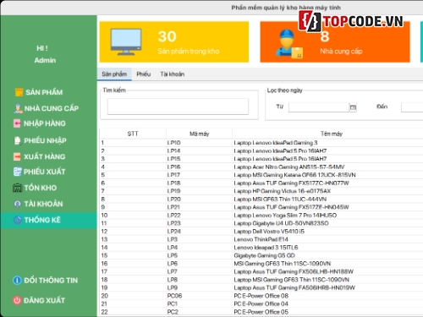This screenshot has height=317, width=423.
Task: Click the Tìm kiếm search field
Action: [178, 107]
